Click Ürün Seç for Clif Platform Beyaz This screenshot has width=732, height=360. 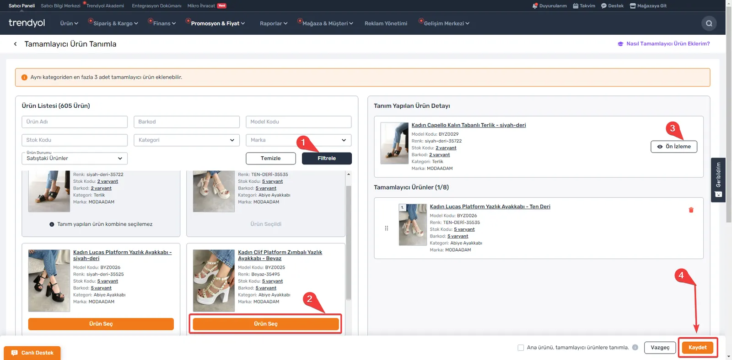(266, 324)
